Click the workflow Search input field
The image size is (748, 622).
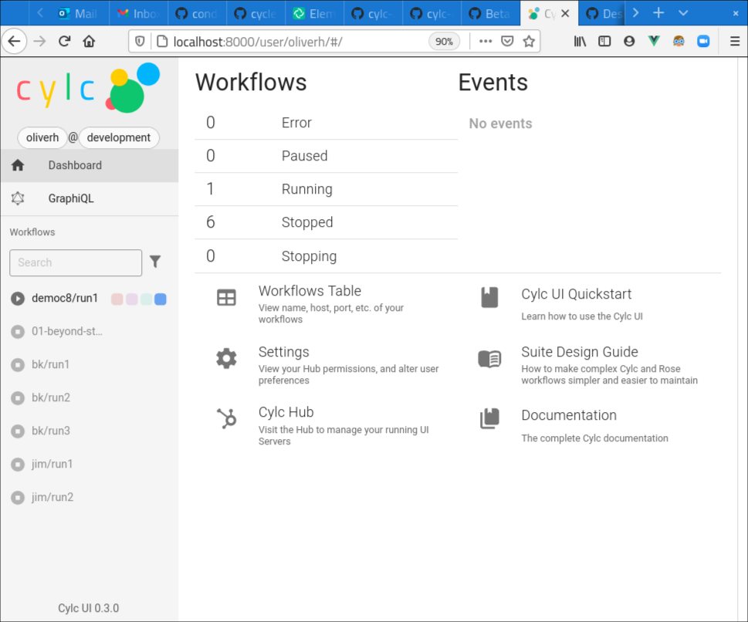[x=76, y=262]
